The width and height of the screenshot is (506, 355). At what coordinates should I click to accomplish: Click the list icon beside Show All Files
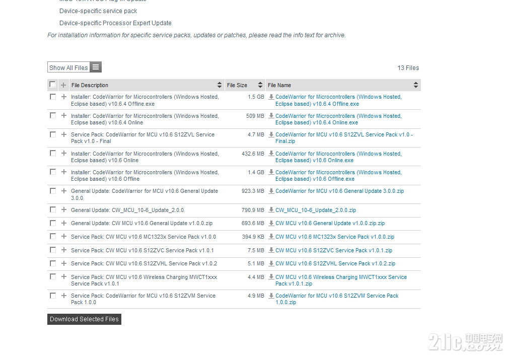(96, 67)
